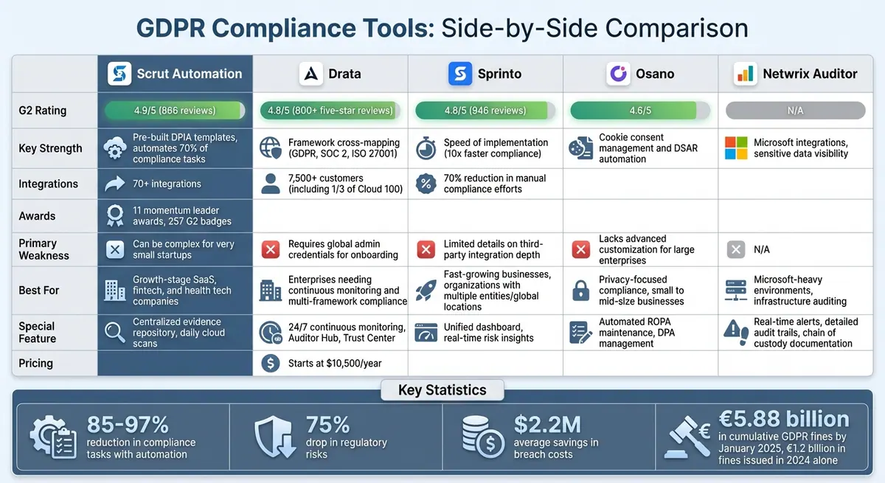Click the Integrations row label
This screenshot has width=885, height=483.
(x=49, y=184)
